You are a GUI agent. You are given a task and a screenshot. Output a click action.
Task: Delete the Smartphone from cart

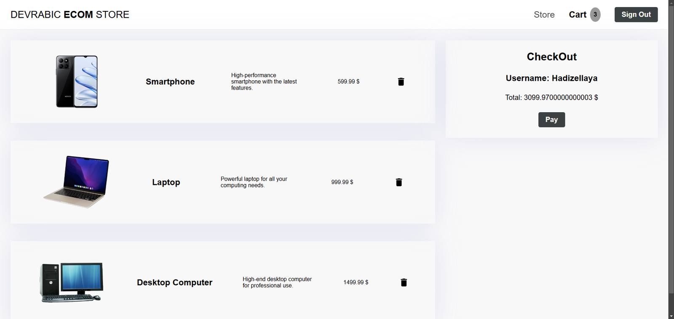tap(401, 82)
